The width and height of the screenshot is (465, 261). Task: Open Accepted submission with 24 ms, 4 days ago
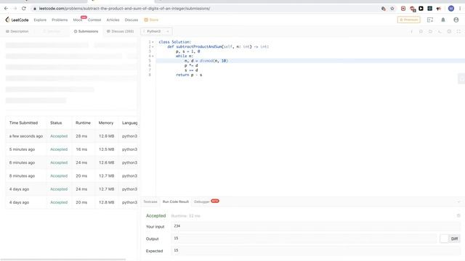(x=59, y=189)
